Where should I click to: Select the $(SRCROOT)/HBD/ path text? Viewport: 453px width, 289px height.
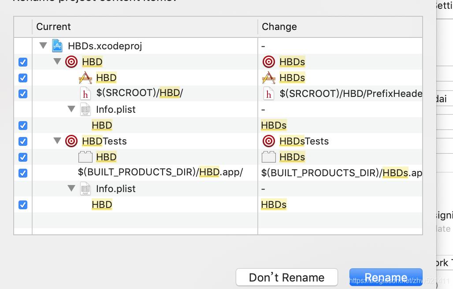click(140, 93)
